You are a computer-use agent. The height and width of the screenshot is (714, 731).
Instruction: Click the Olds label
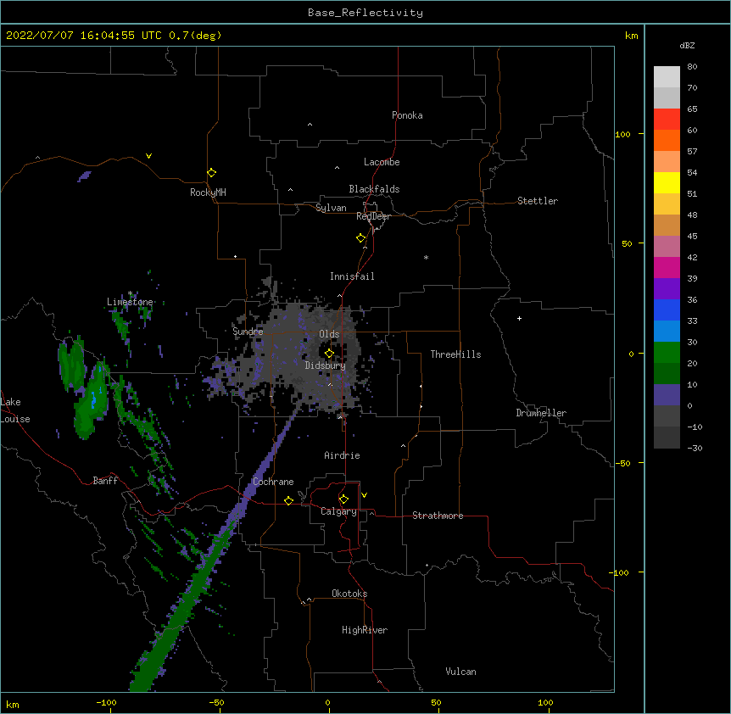coord(329,334)
